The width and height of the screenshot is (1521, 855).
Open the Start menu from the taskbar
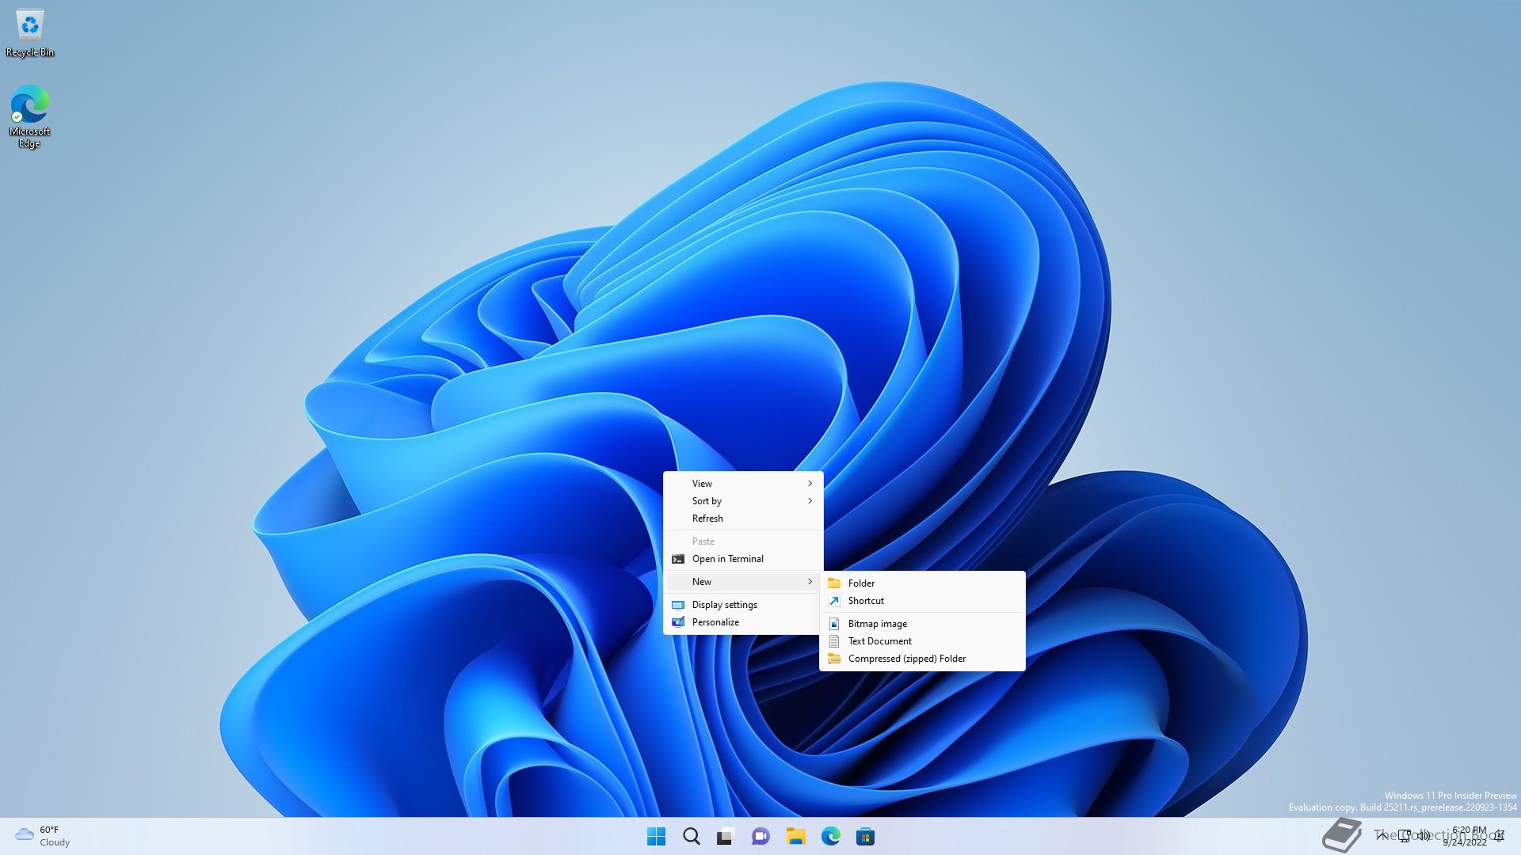[x=656, y=836]
